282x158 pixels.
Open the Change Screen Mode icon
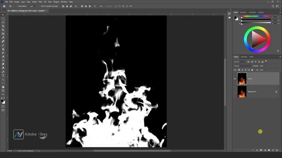[3, 110]
